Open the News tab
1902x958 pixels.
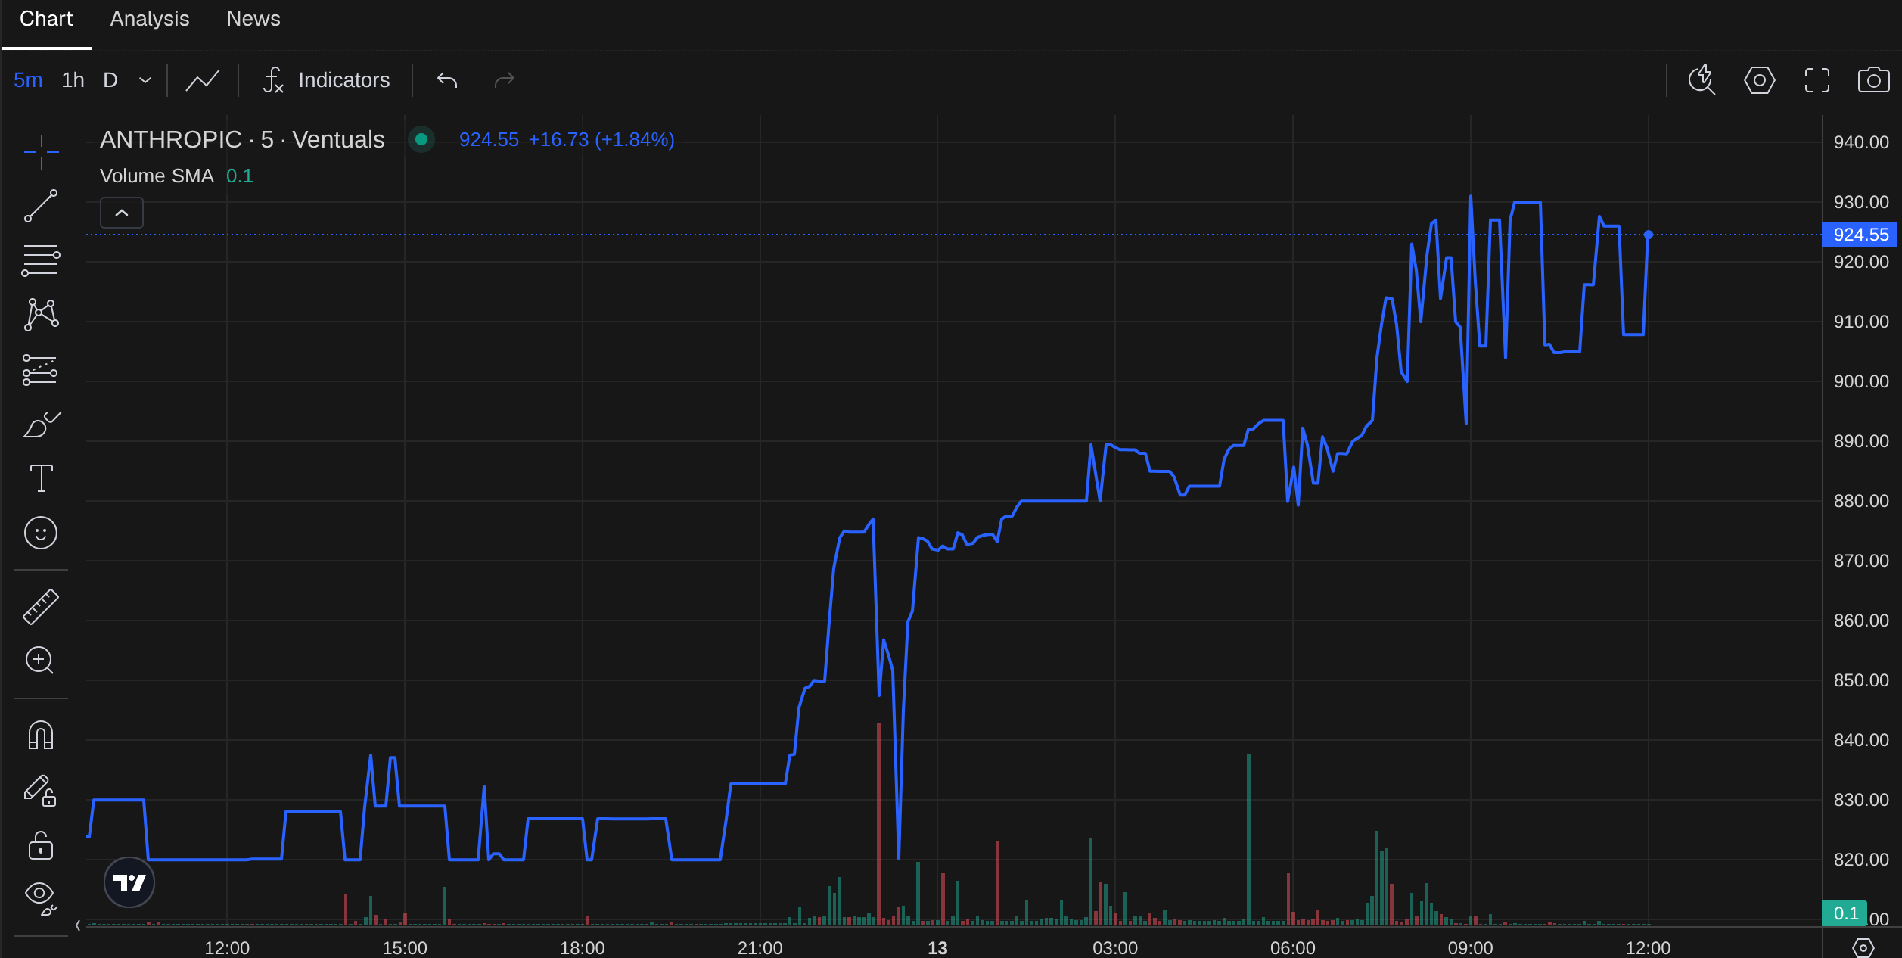point(253,19)
